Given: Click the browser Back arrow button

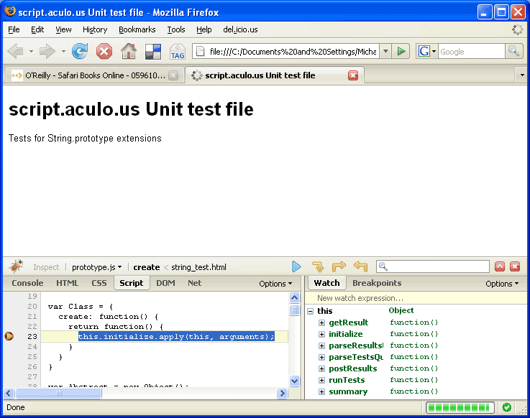Looking at the screenshot, I should coord(15,52).
